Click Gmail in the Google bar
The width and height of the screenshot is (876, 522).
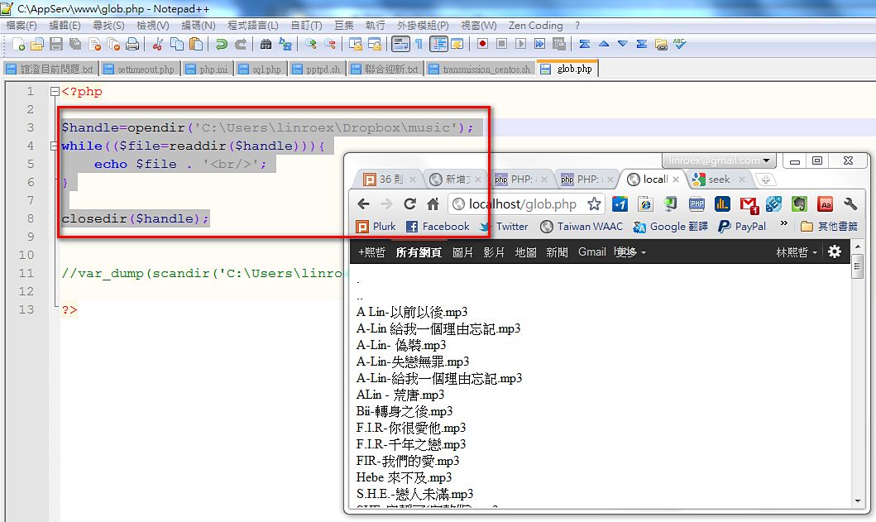(591, 252)
